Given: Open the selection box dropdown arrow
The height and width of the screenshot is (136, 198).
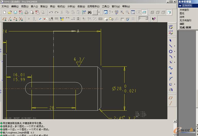Looking at the screenshot, I should (99, 12).
